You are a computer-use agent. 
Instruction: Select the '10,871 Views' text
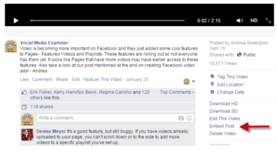223,63
